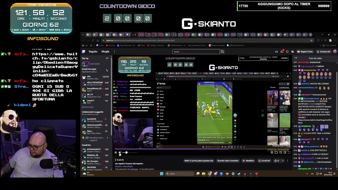Open the mrFauss clip creator link
Screen dimensions: 338x190
pos(134,169)
